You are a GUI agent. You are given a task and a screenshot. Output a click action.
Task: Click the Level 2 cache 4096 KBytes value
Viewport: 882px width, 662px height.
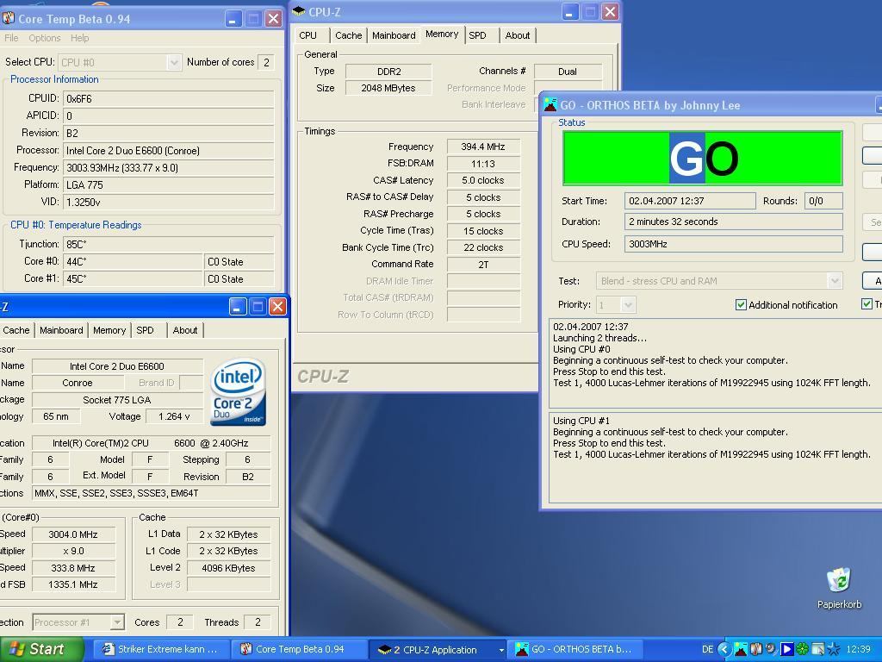(x=228, y=568)
